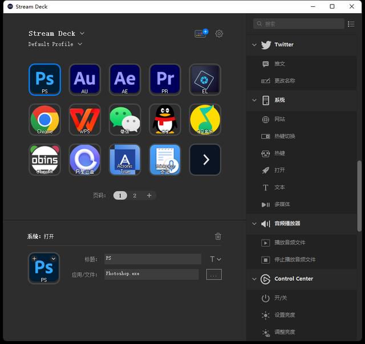Select the WeChat key
This screenshot has height=344, width=365.
125,120
